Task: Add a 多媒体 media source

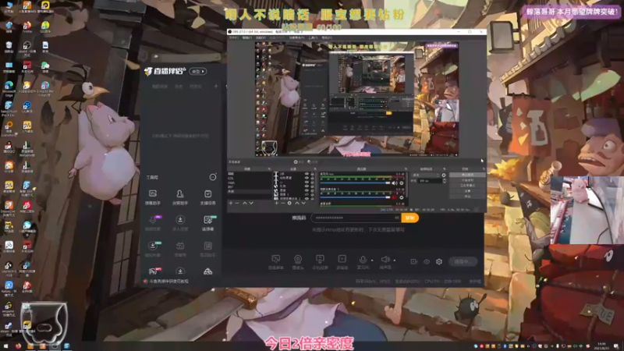Action: tap(342, 262)
